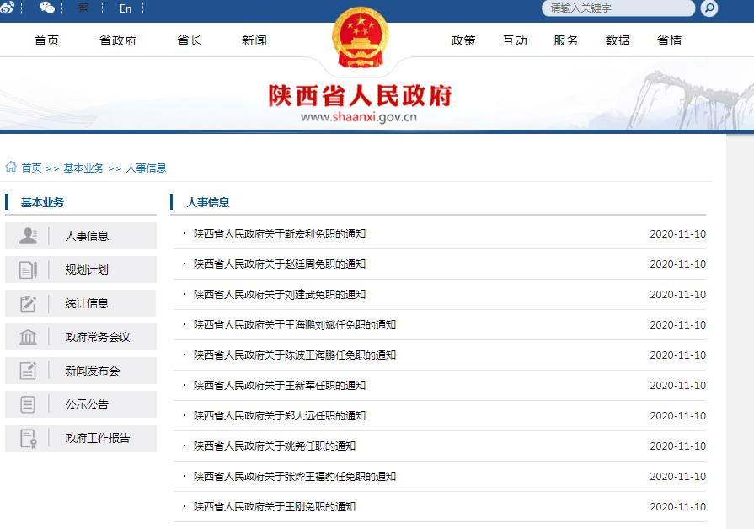Click 首页 breadcrumb link
Image resolution: width=754 pixels, height=529 pixels.
point(32,168)
